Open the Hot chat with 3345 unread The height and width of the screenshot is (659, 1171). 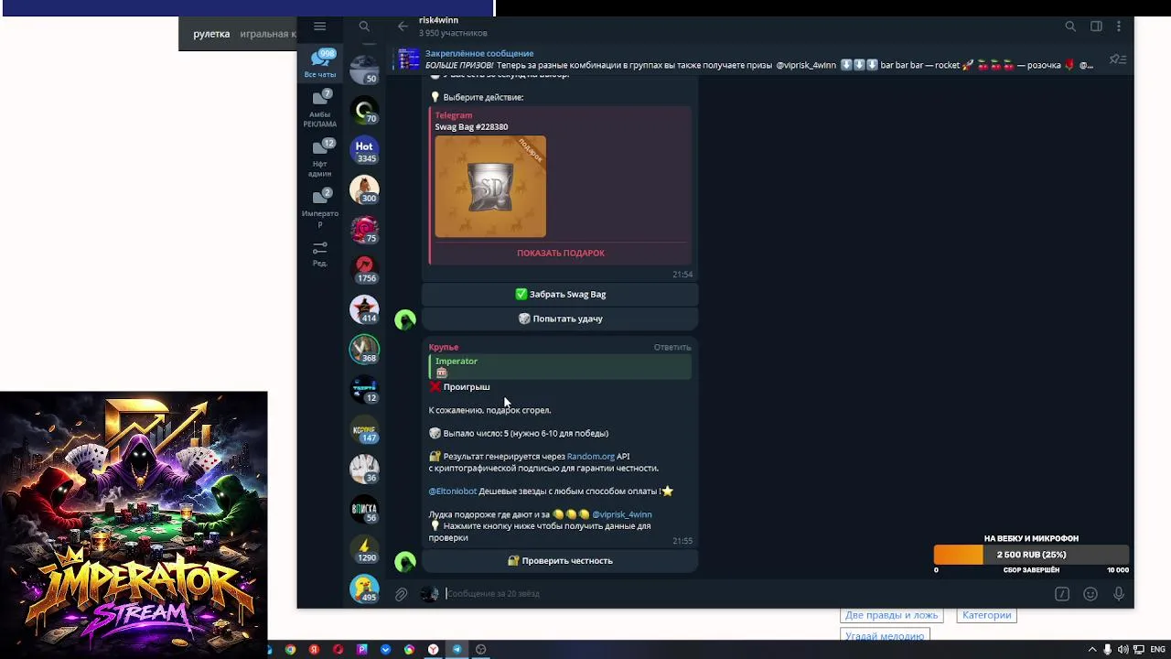364,150
